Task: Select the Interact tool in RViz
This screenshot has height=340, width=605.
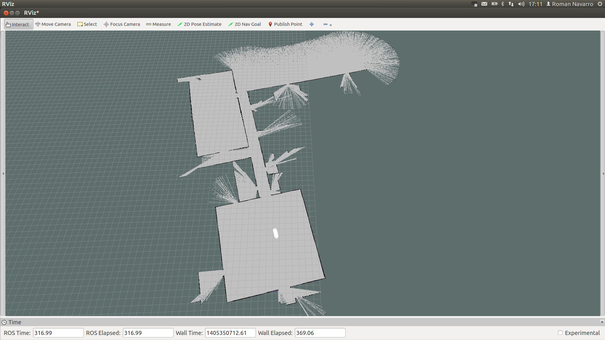Action: (17, 24)
